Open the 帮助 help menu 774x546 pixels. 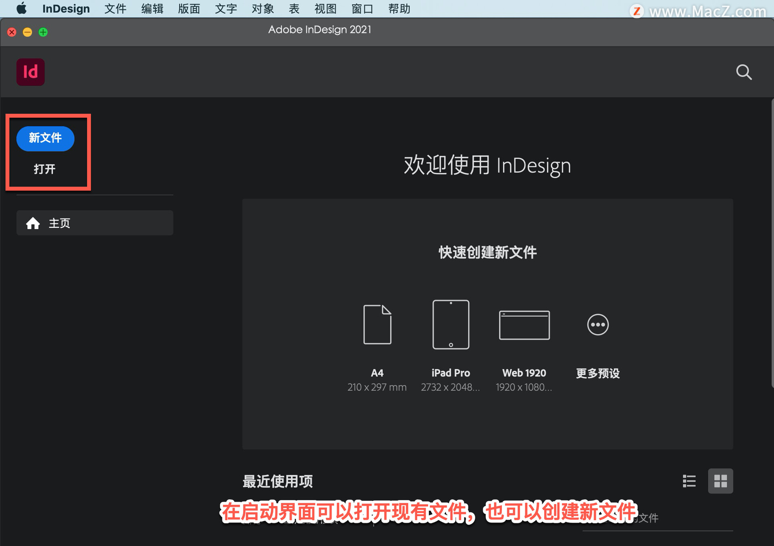click(399, 8)
